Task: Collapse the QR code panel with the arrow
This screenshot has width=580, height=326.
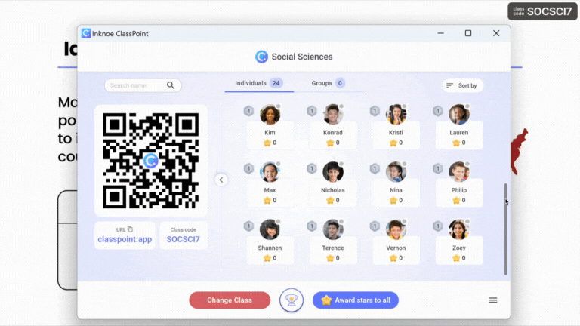Action: (221, 180)
